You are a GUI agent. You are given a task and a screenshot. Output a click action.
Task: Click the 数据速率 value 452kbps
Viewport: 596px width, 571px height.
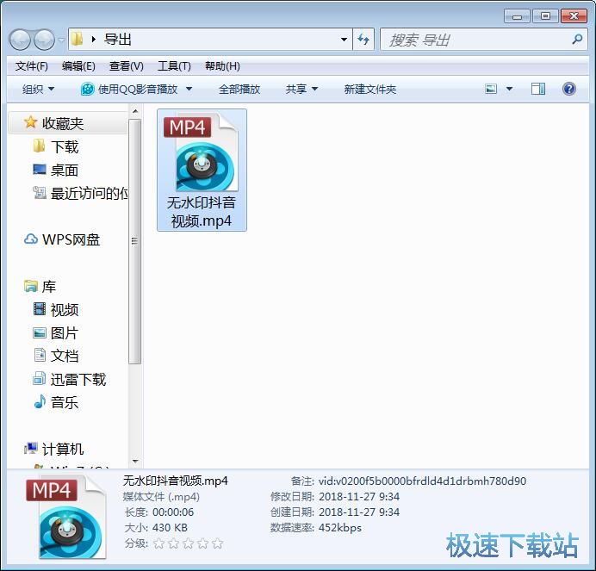pos(340,528)
